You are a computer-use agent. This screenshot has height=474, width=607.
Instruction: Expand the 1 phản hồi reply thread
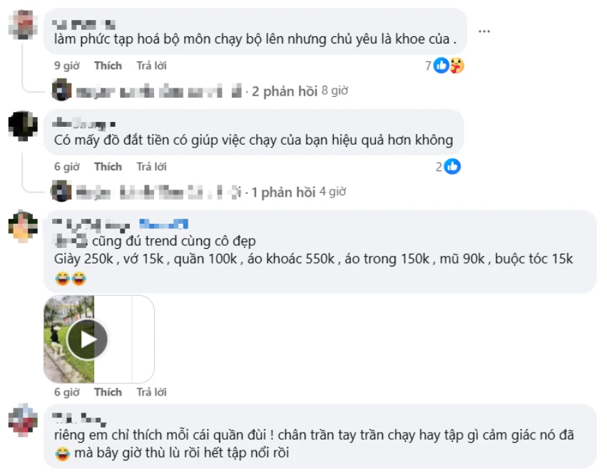283,192
